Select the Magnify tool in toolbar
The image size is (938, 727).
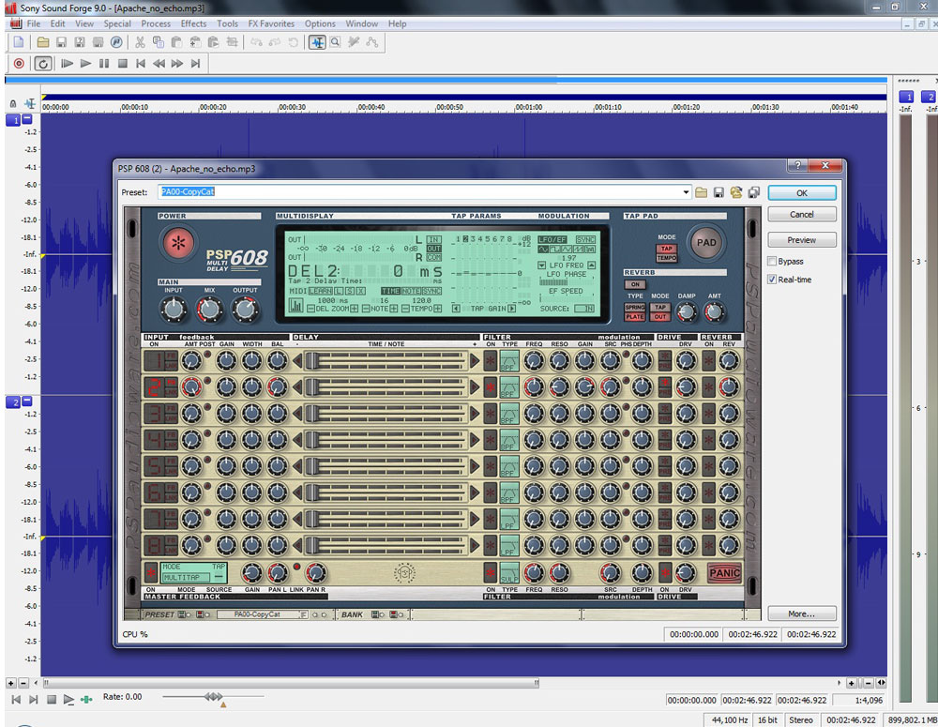(335, 42)
